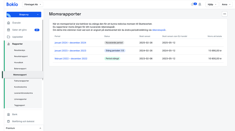Open Bokföring och bokslut
Viewport: 235px width, 131px height.
click(x=23, y=121)
